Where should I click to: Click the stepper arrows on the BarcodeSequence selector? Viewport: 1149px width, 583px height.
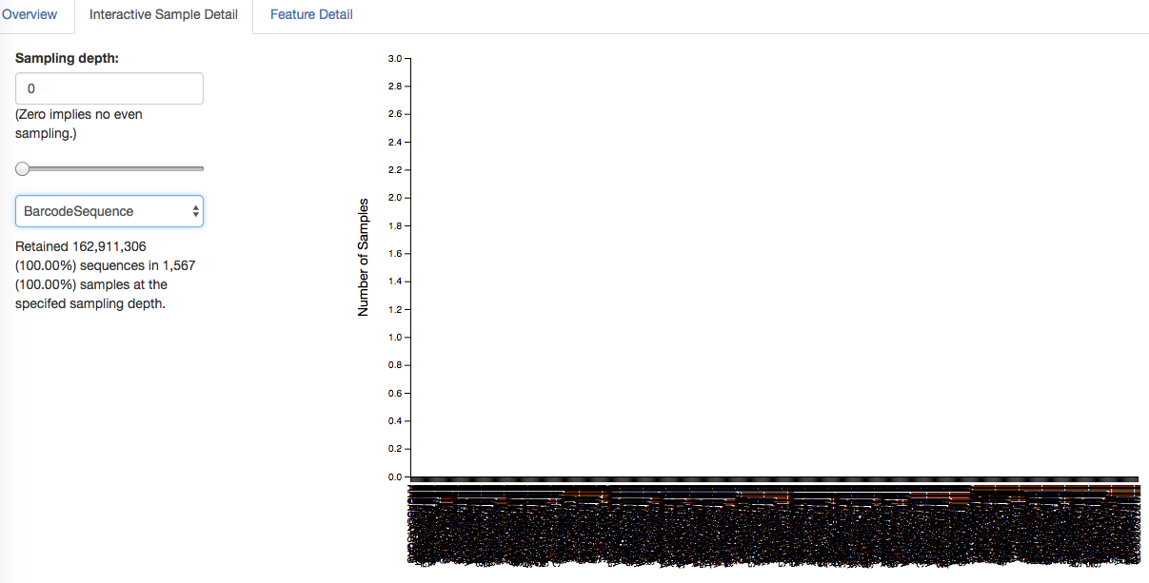(193, 210)
